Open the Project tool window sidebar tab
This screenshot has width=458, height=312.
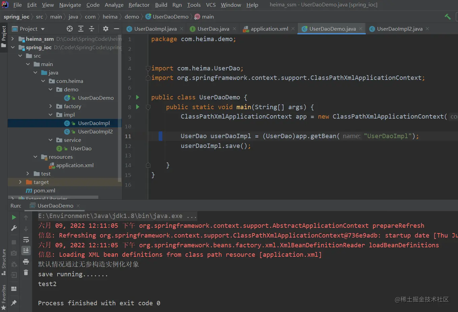[x=4, y=37]
